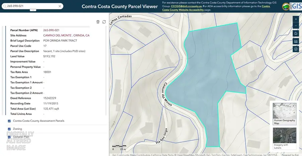This screenshot has height=156, width=302.
Task: Click the POR ORINDA PARK TRACT description
Action: point(60,41)
